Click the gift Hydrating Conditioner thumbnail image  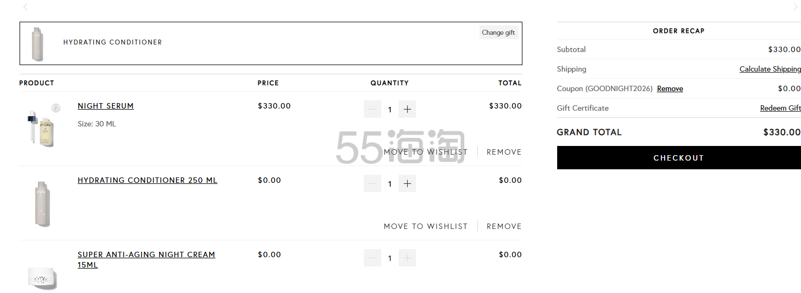pos(37,44)
